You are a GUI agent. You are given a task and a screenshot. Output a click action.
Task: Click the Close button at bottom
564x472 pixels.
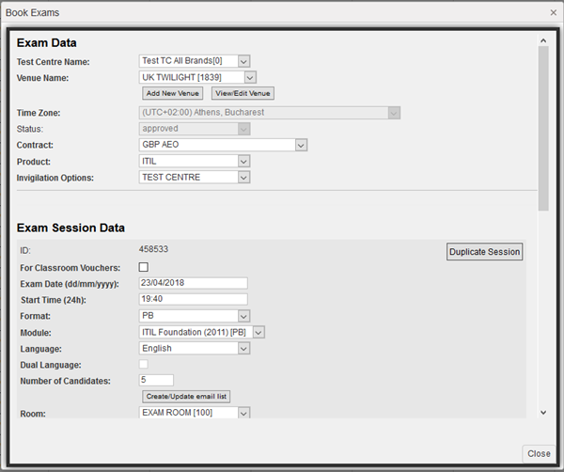(539, 453)
